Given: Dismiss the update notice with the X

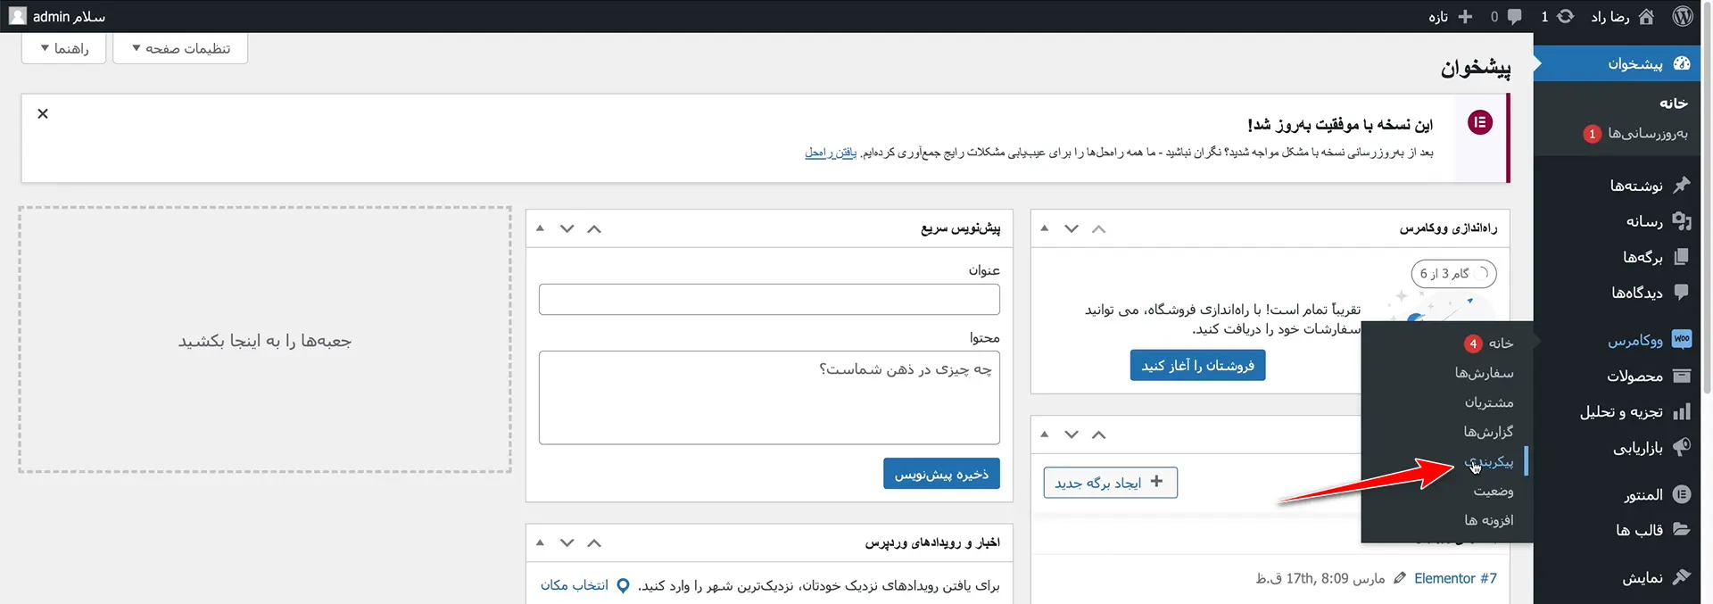Looking at the screenshot, I should point(43,113).
